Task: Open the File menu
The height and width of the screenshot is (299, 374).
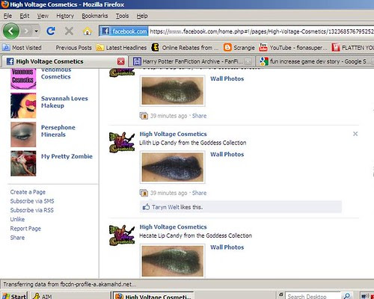Action: click(7, 16)
